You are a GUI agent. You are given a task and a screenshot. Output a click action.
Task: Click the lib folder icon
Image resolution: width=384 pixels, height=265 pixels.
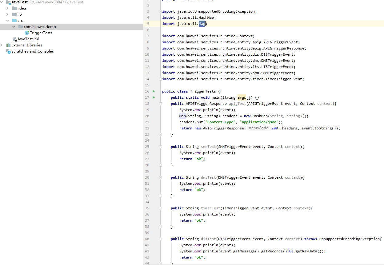click(x=14, y=14)
